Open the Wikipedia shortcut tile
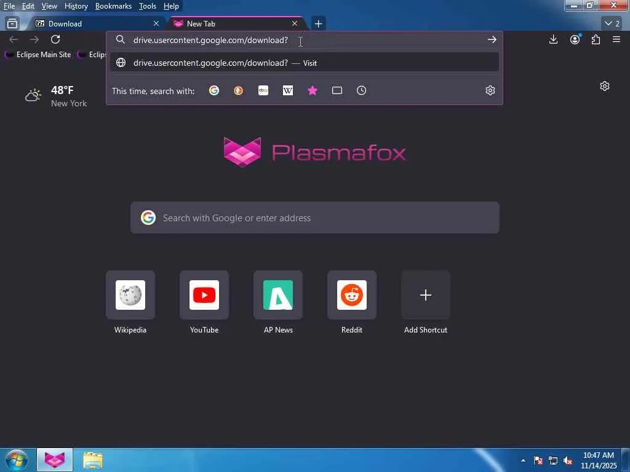Image resolution: width=630 pixels, height=472 pixels. tap(130, 295)
